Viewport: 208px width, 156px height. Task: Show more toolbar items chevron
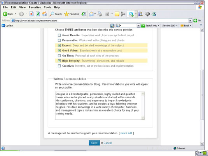[x=201, y=25]
